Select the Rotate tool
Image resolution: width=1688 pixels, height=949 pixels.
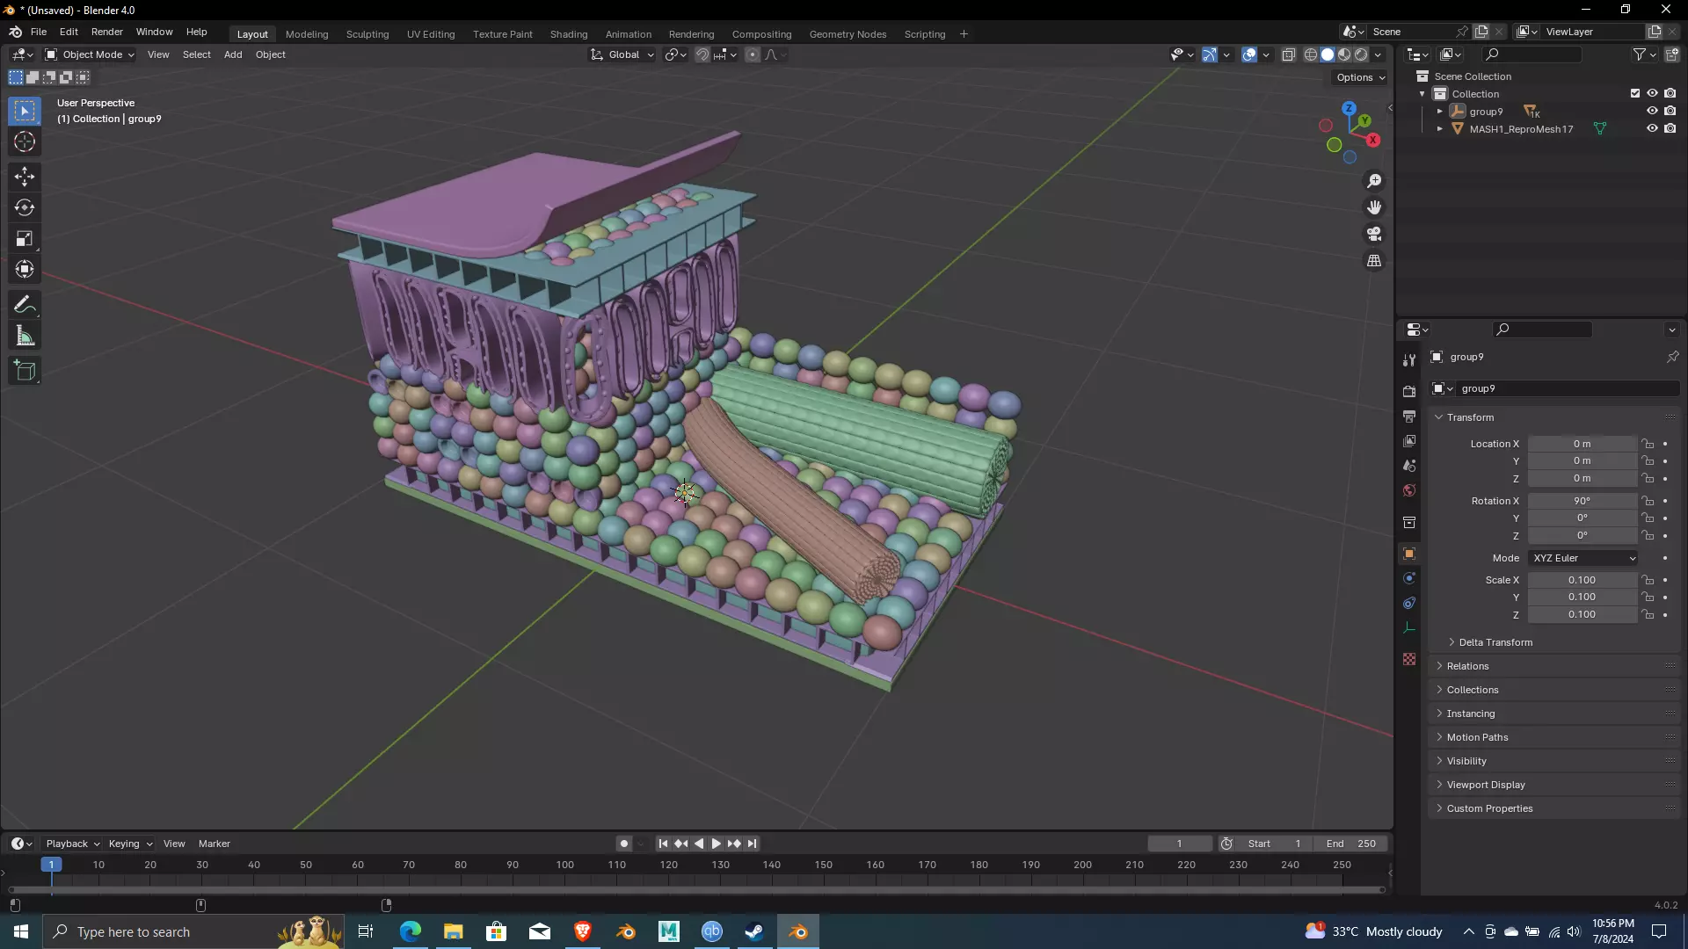[25, 208]
